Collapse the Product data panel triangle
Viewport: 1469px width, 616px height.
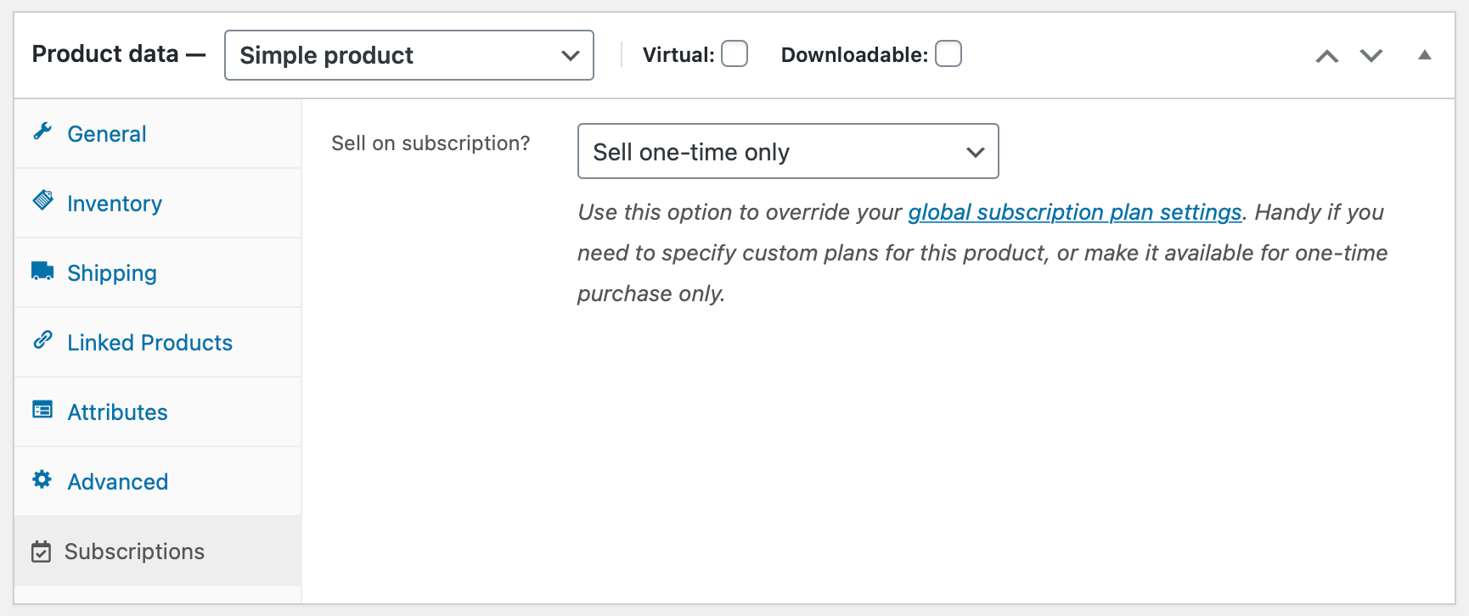point(1425,55)
